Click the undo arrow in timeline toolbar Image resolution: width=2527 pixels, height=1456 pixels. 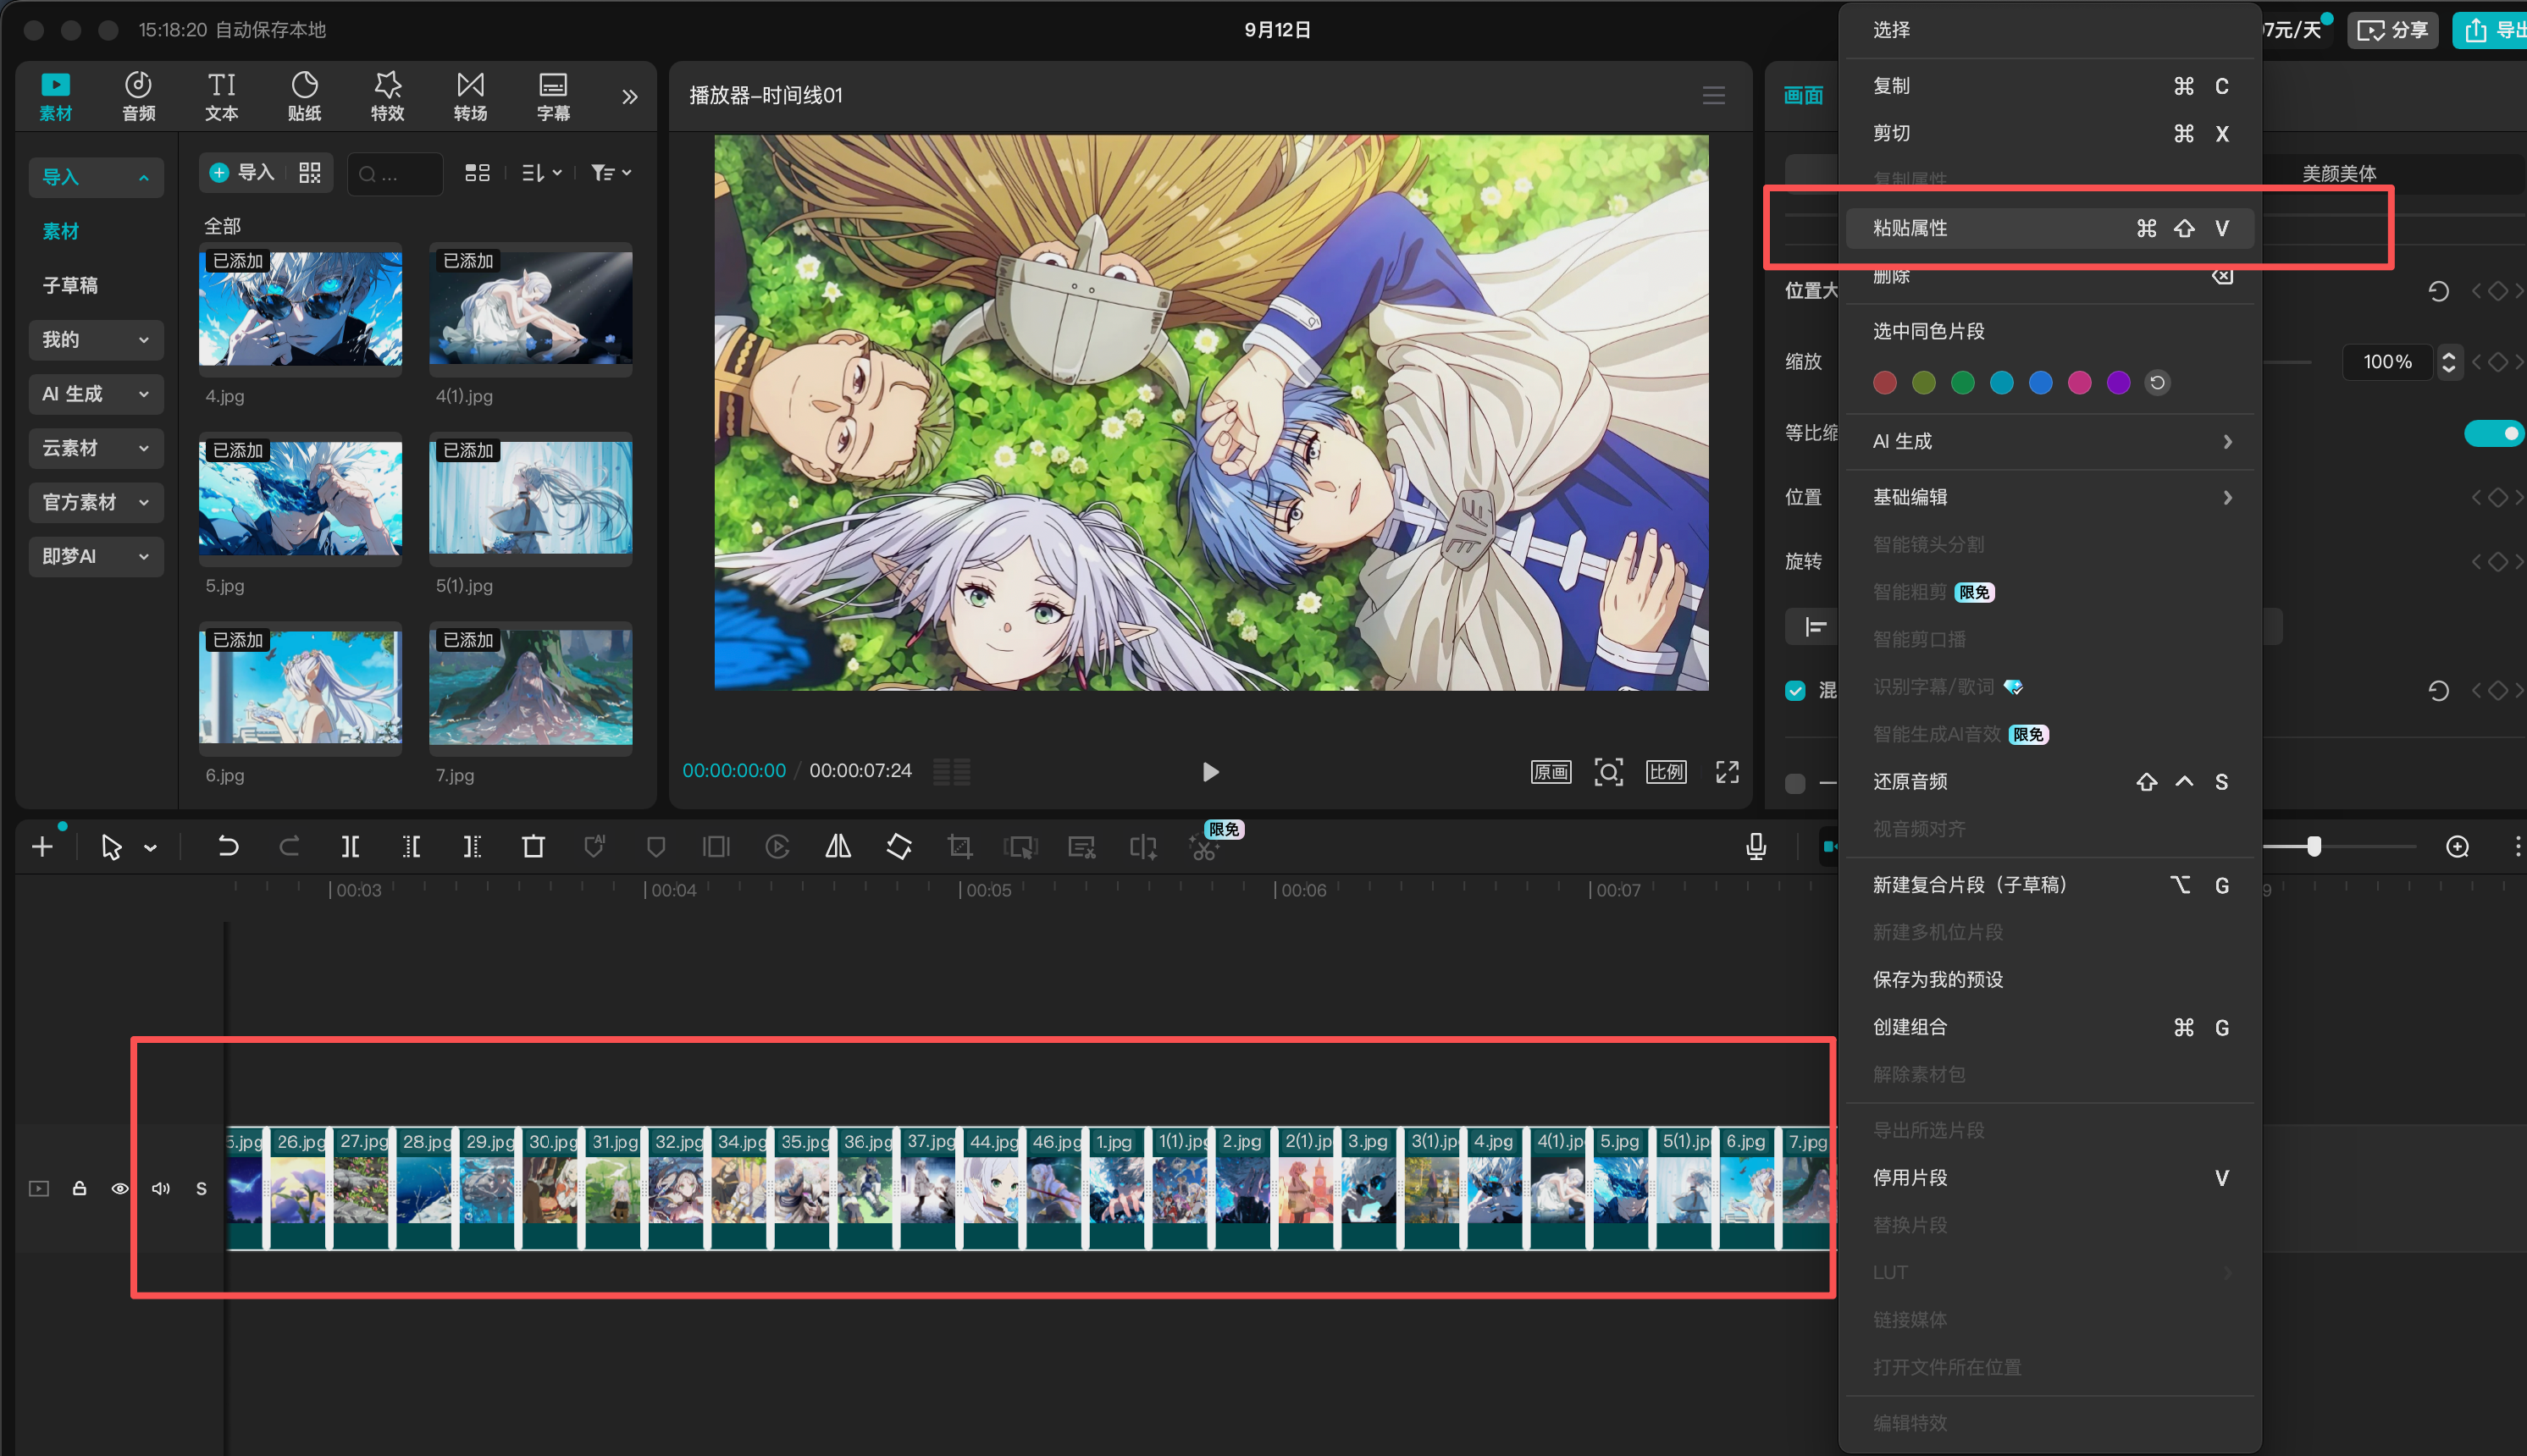coord(228,847)
